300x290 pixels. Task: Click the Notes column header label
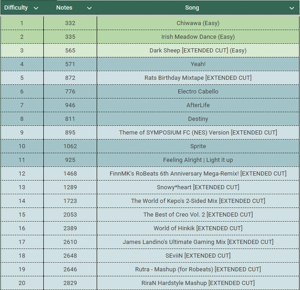[64, 8]
